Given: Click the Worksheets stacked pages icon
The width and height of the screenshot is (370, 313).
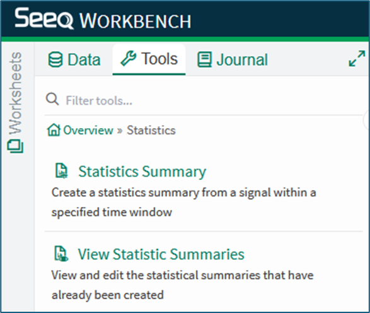Looking at the screenshot, I should pyautogui.click(x=15, y=146).
